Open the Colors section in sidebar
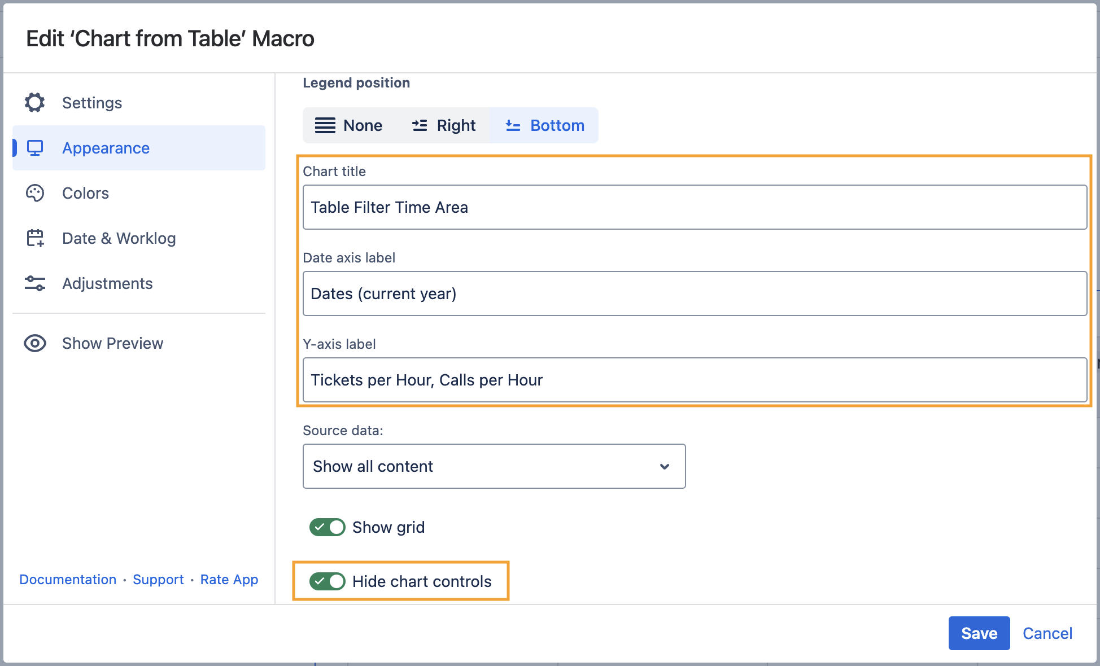1100x666 pixels. click(x=85, y=193)
